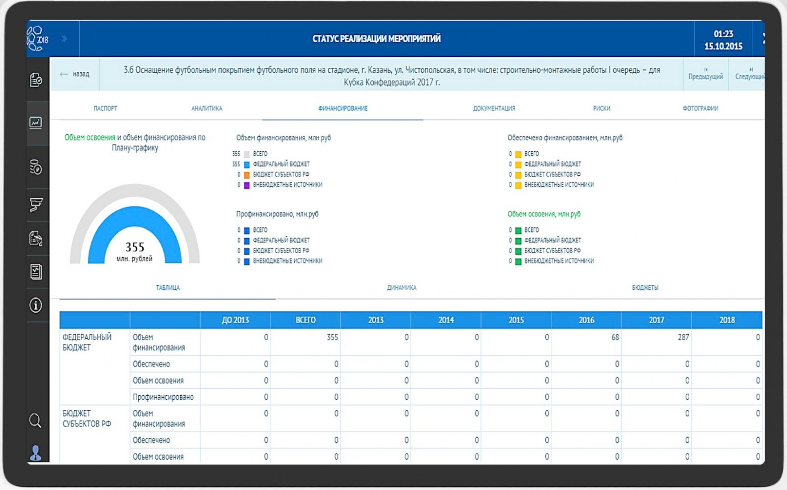Expand the sidebar with double chevron
This screenshot has width=787, height=490.
tap(64, 39)
